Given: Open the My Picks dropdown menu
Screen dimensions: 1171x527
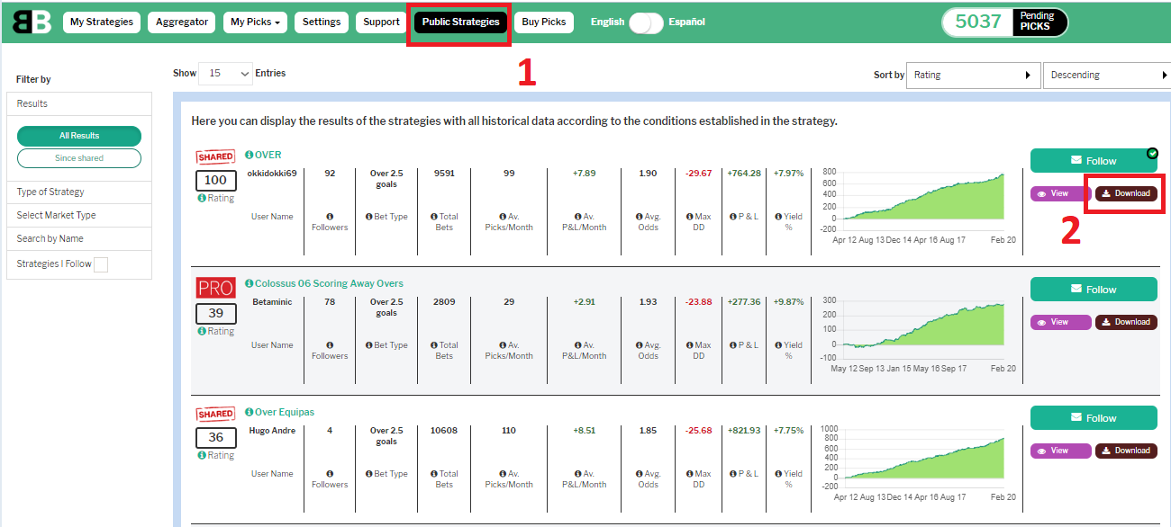Looking at the screenshot, I should click(255, 22).
